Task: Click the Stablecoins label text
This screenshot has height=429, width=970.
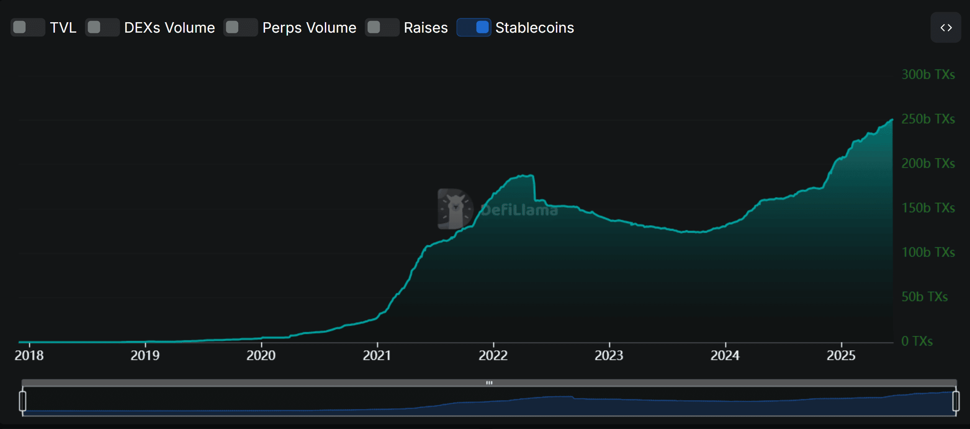Action: click(534, 28)
